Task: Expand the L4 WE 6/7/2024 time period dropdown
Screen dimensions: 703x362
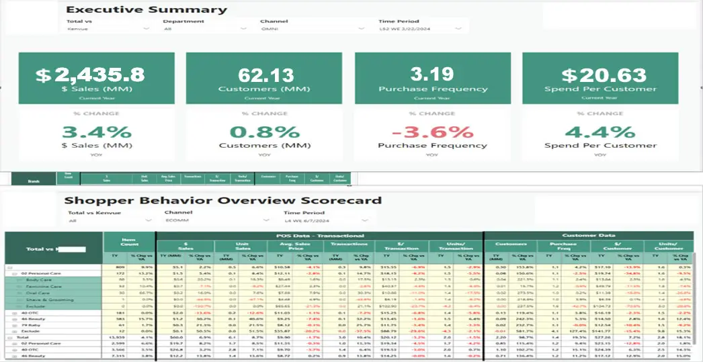Action: pyautogui.click(x=326, y=220)
